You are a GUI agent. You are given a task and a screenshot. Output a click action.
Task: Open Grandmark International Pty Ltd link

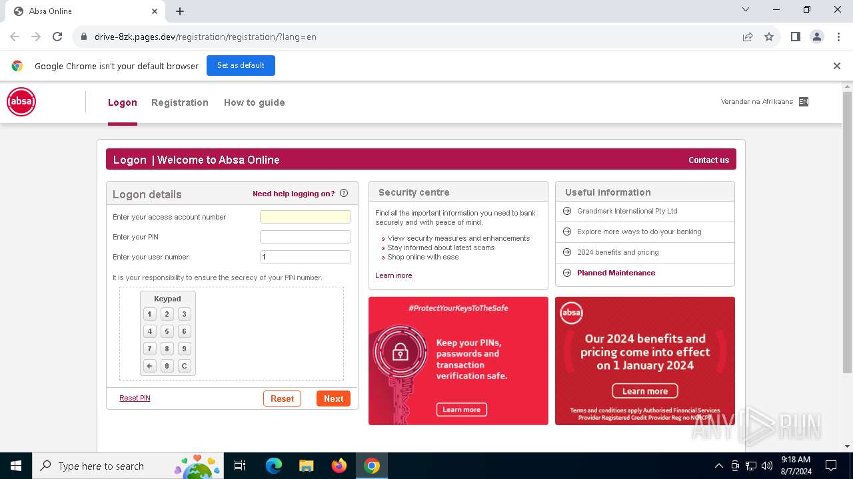(627, 211)
